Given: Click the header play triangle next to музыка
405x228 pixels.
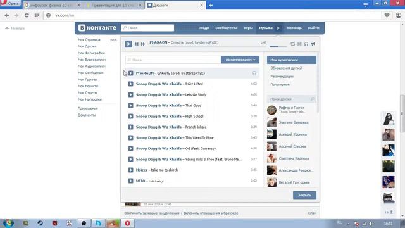Looking at the screenshot, I should 278,28.
